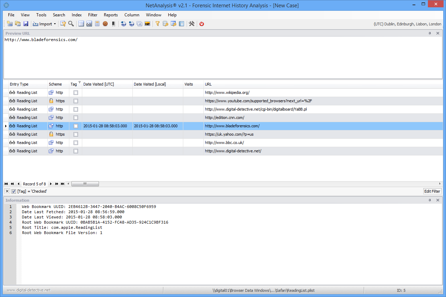This screenshot has width=446, height=297.
Task: Click the red power exit icon
Action: [x=202, y=24]
